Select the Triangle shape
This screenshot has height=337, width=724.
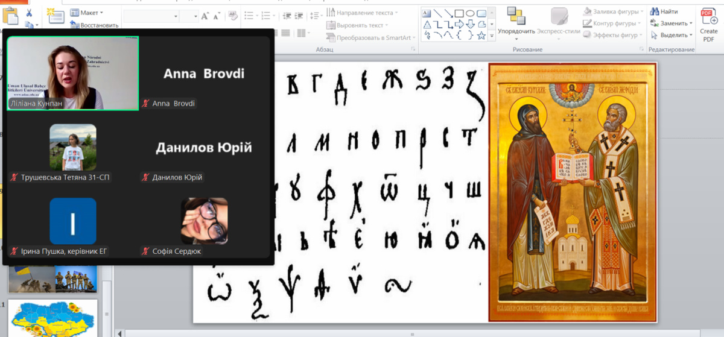point(427,24)
